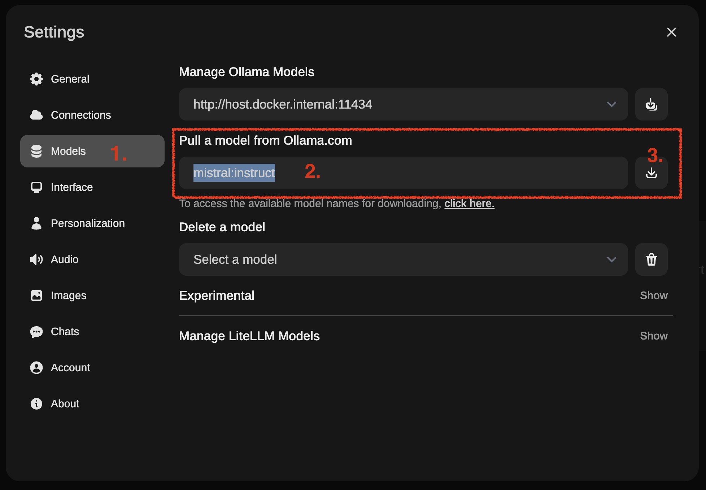Follow the 'click here' model names link
706x490 pixels.
(x=469, y=204)
